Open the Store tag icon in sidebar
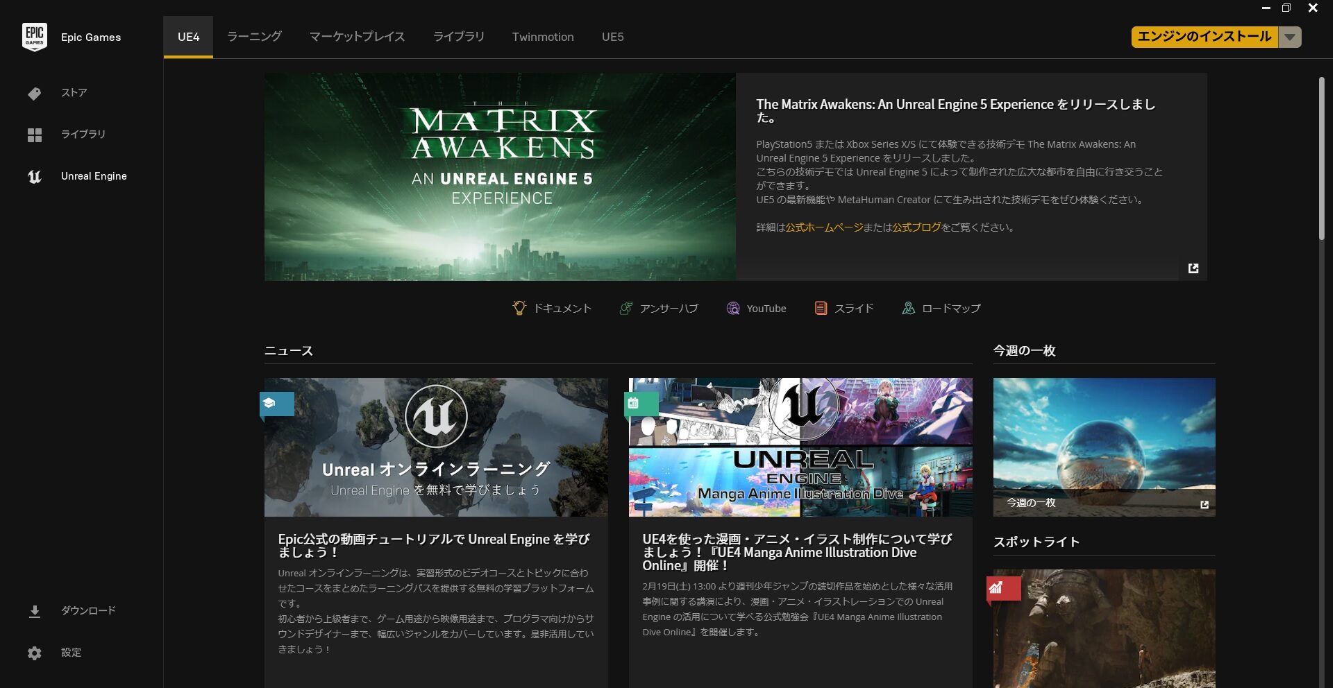This screenshot has width=1344, height=688. pos(35,94)
